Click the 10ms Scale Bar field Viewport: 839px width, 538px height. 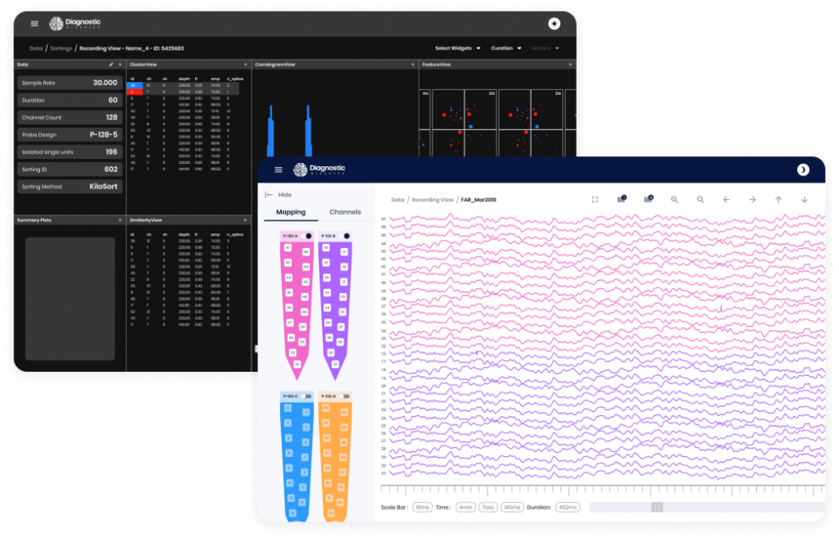click(421, 507)
